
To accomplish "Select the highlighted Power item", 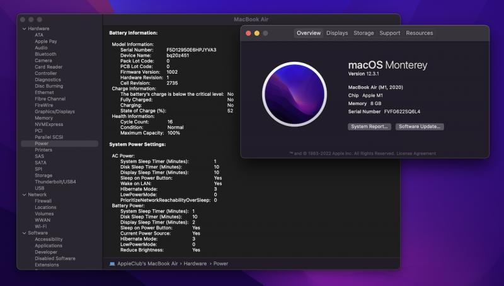I will coord(60,144).
